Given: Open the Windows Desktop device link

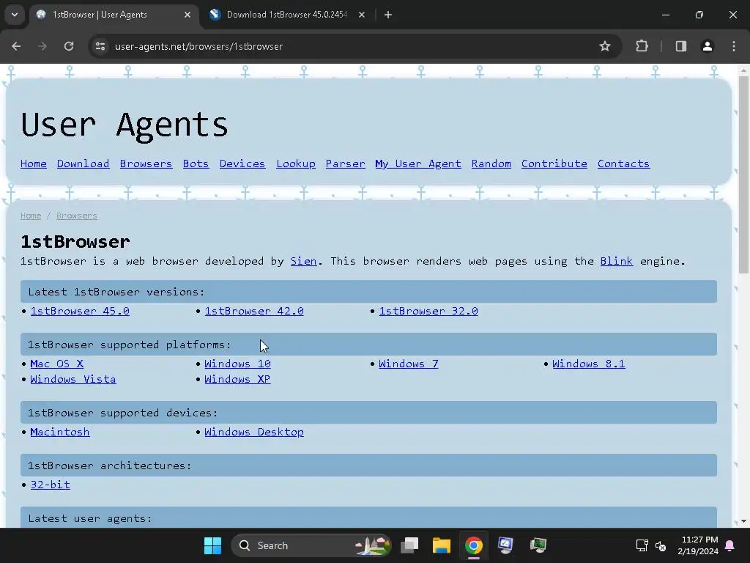Looking at the screenshot, I should [x=254, y=431].
